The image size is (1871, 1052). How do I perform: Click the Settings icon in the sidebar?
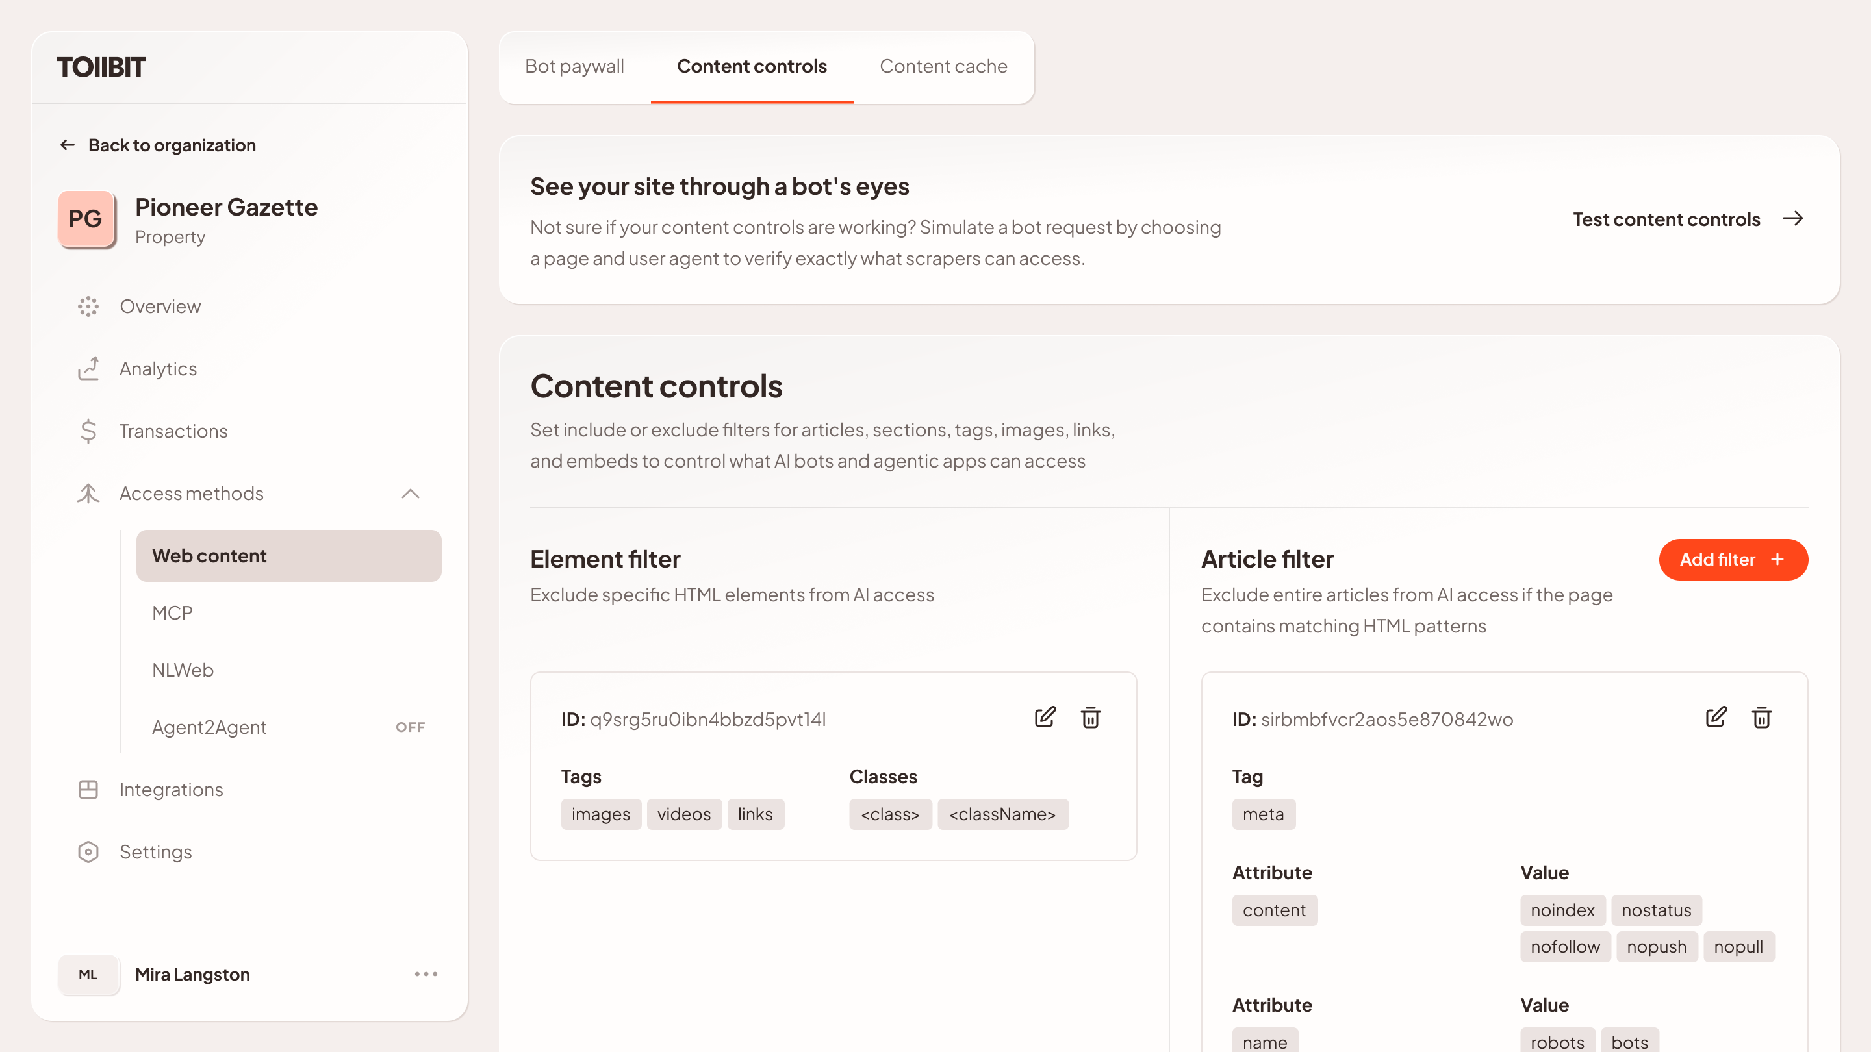tap(88, 851)
